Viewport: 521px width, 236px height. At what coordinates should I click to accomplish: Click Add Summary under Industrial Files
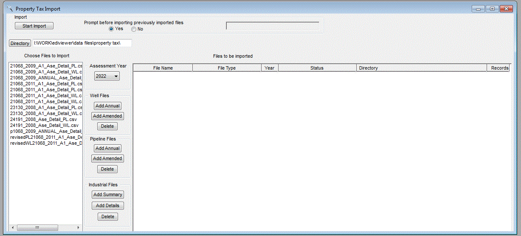coord(108,194)
